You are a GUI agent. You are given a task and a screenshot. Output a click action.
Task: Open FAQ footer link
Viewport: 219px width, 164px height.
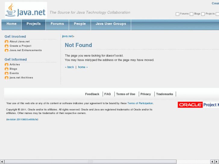click(108, 94)
